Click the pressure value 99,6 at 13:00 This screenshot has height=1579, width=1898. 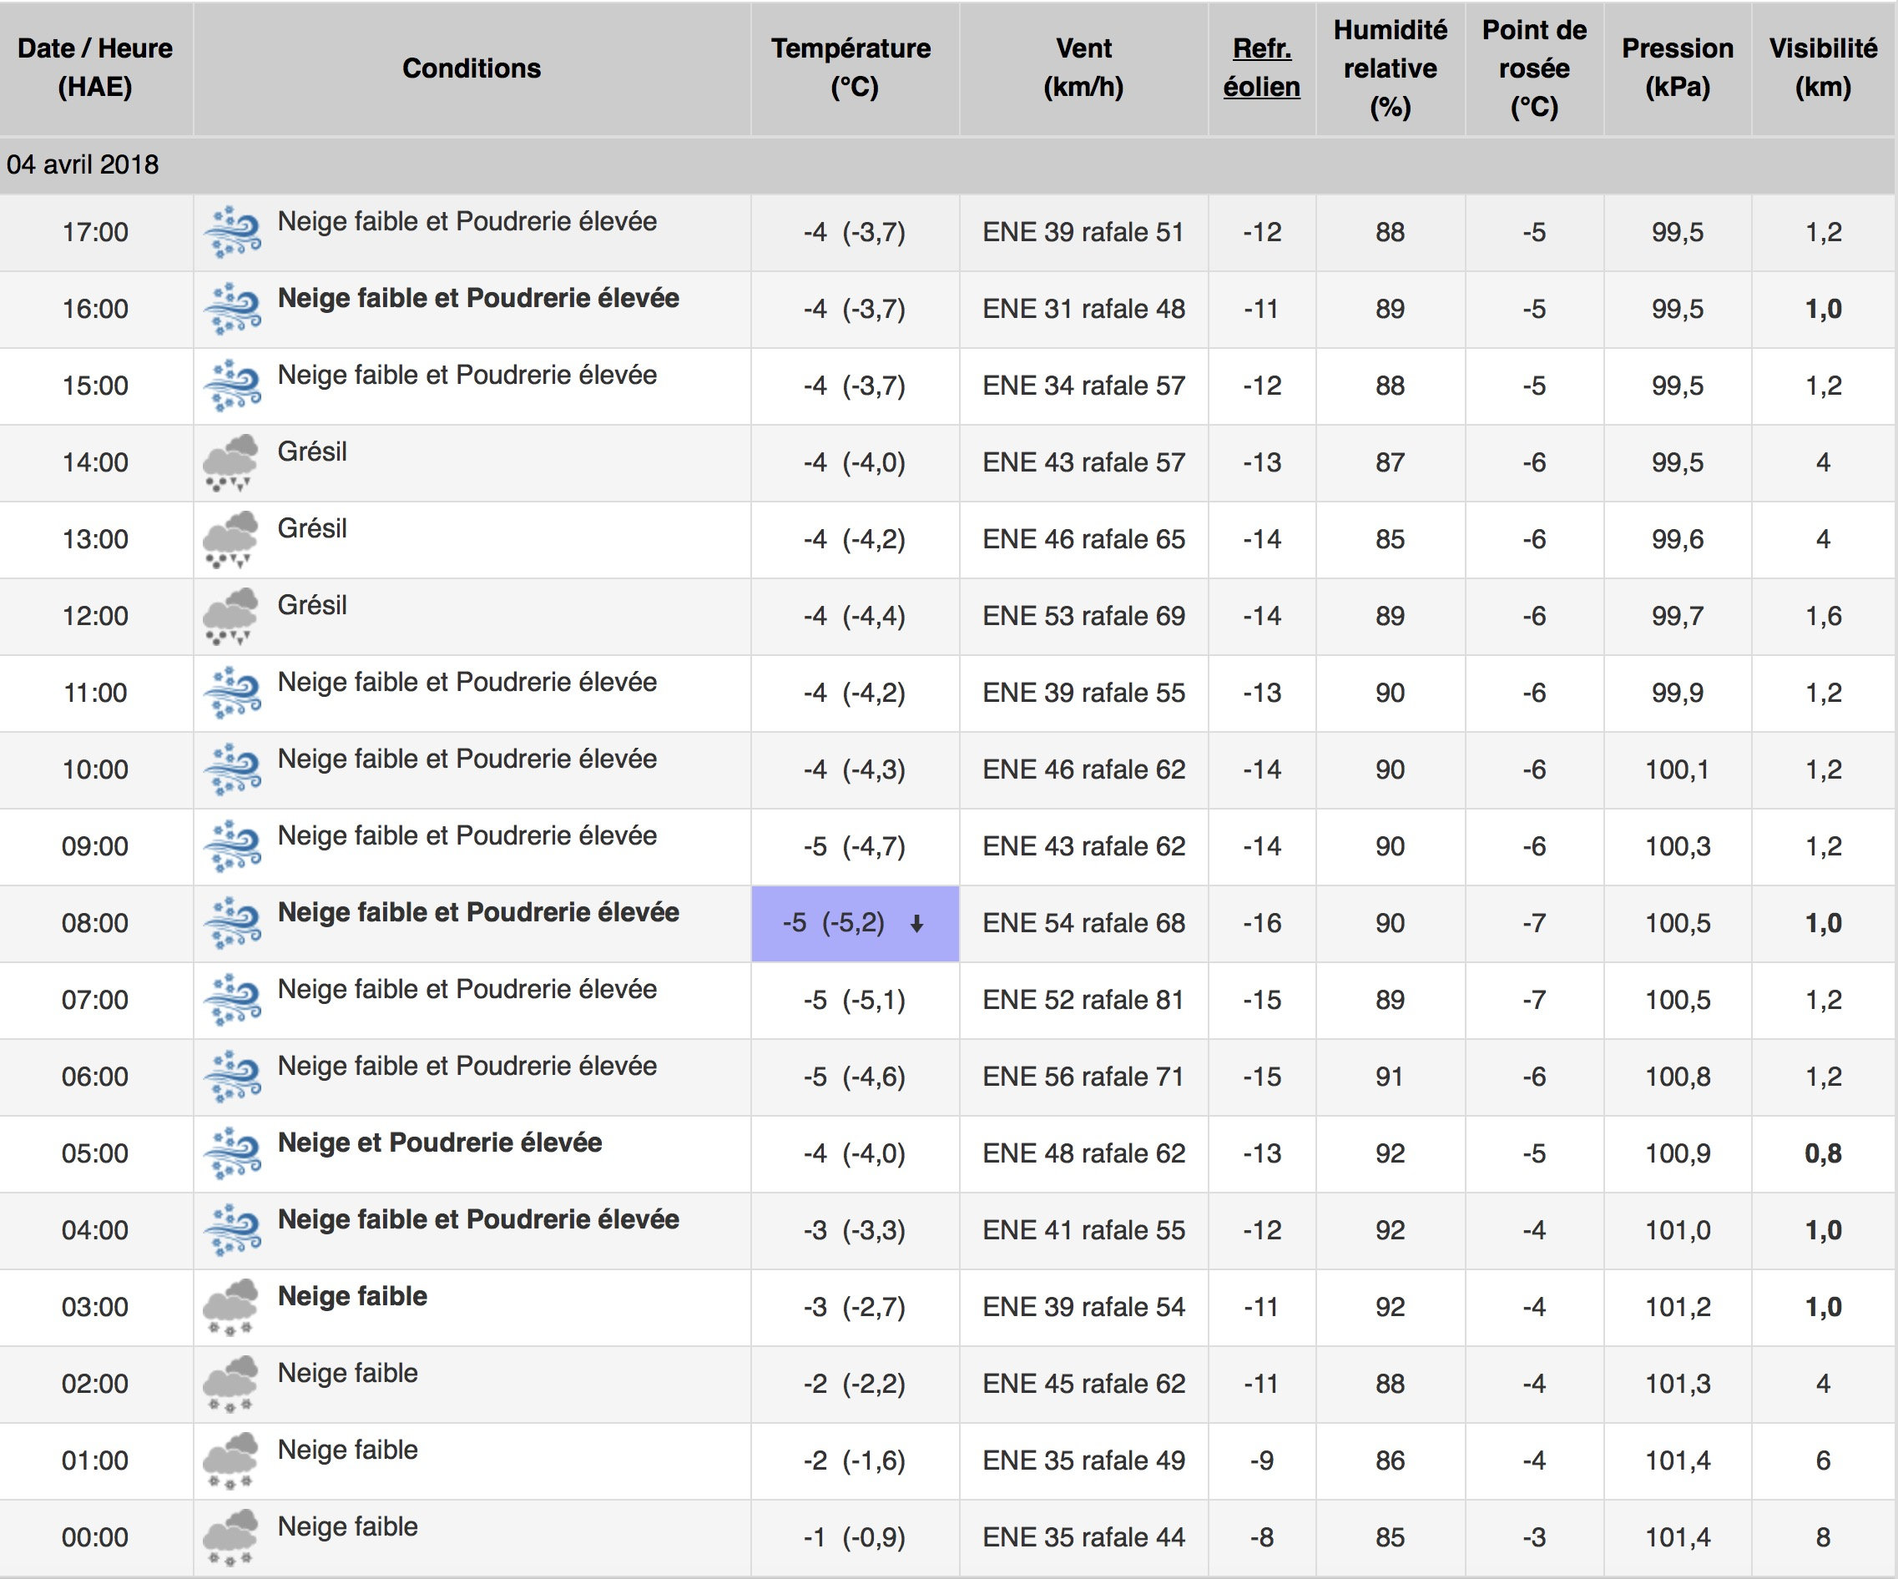pos(1678,540)
